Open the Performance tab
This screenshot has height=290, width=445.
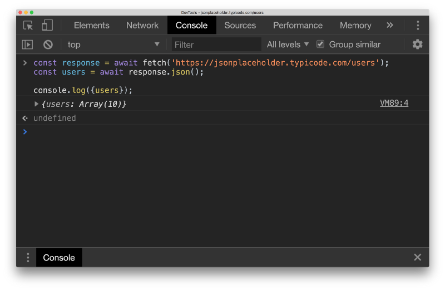coord(298,25)
